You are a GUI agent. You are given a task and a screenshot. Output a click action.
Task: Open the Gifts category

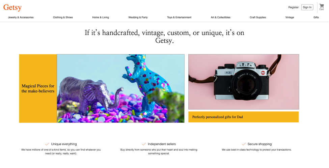[x=316, y=17]
